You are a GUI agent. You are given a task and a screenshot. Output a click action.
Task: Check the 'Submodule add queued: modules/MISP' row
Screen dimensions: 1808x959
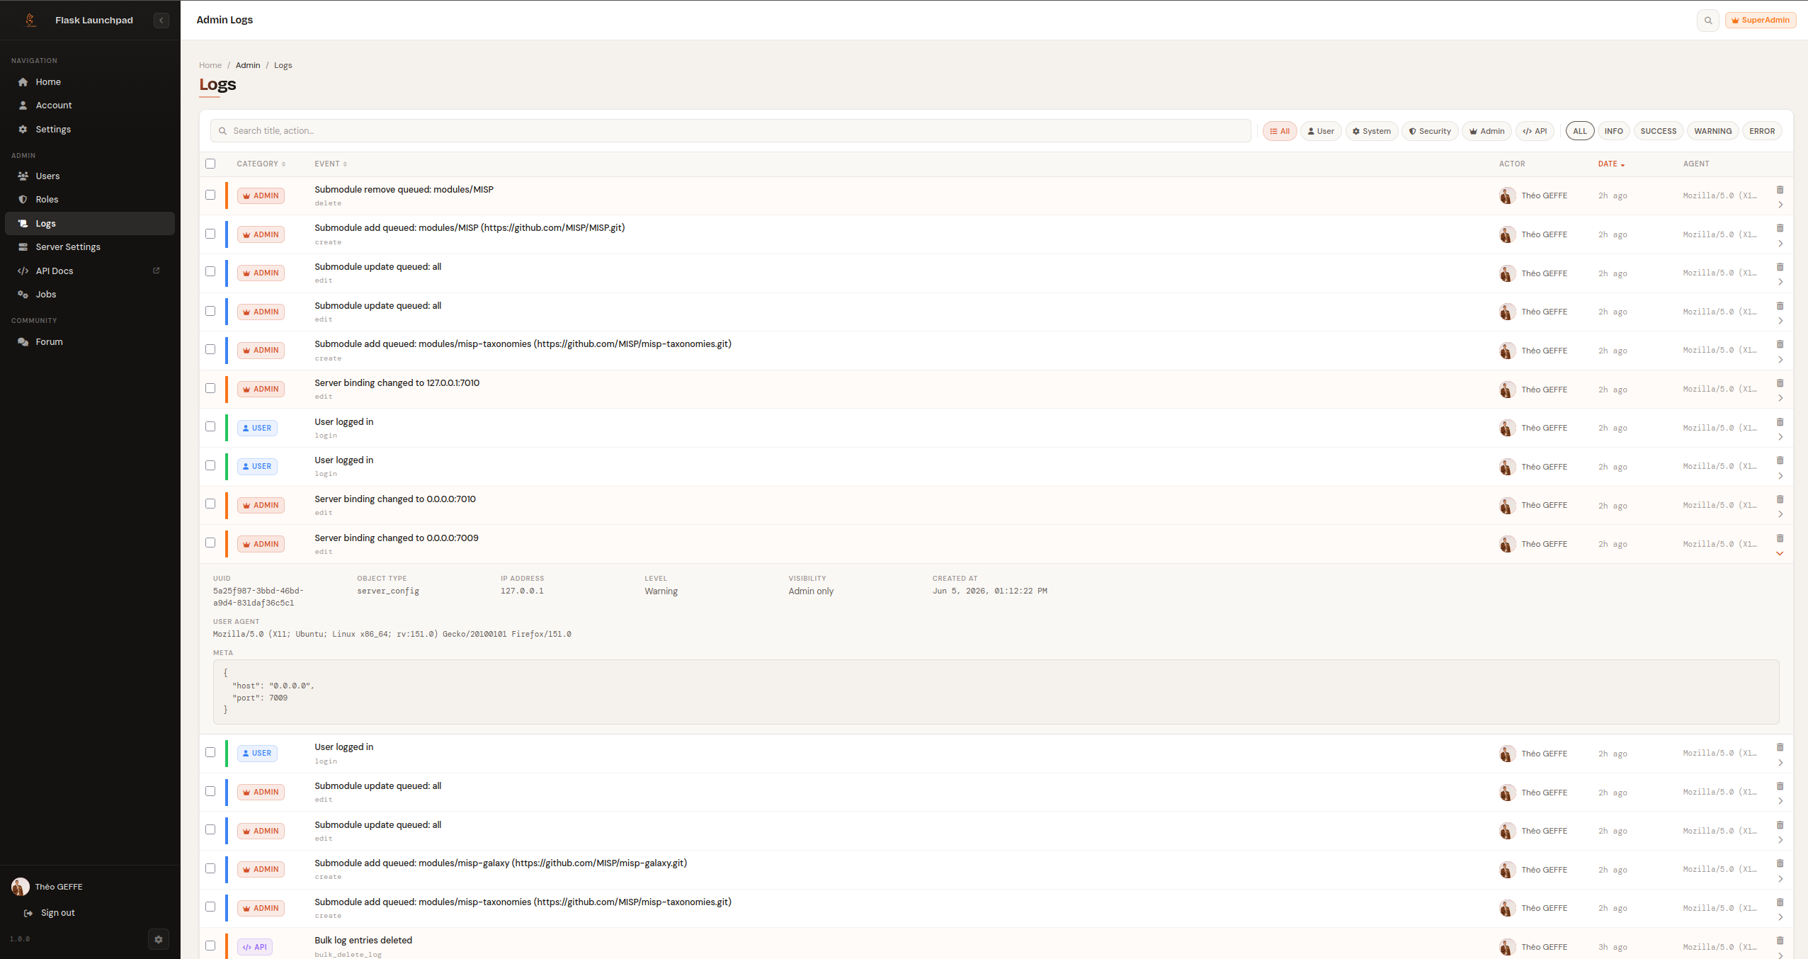[210, 234]
